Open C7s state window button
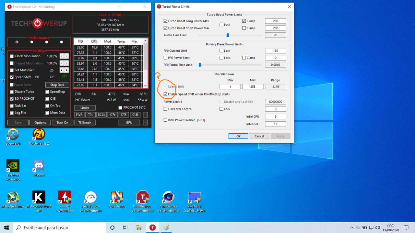This screenshot has height=233, width=415. pos(113,115)
